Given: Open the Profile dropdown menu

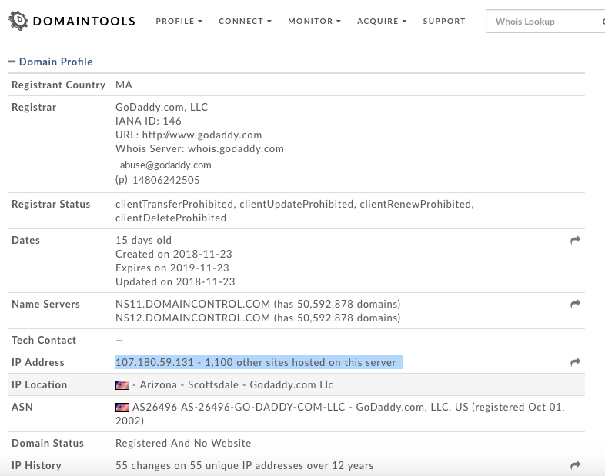Looking at the screenshot, I should 179,22.
